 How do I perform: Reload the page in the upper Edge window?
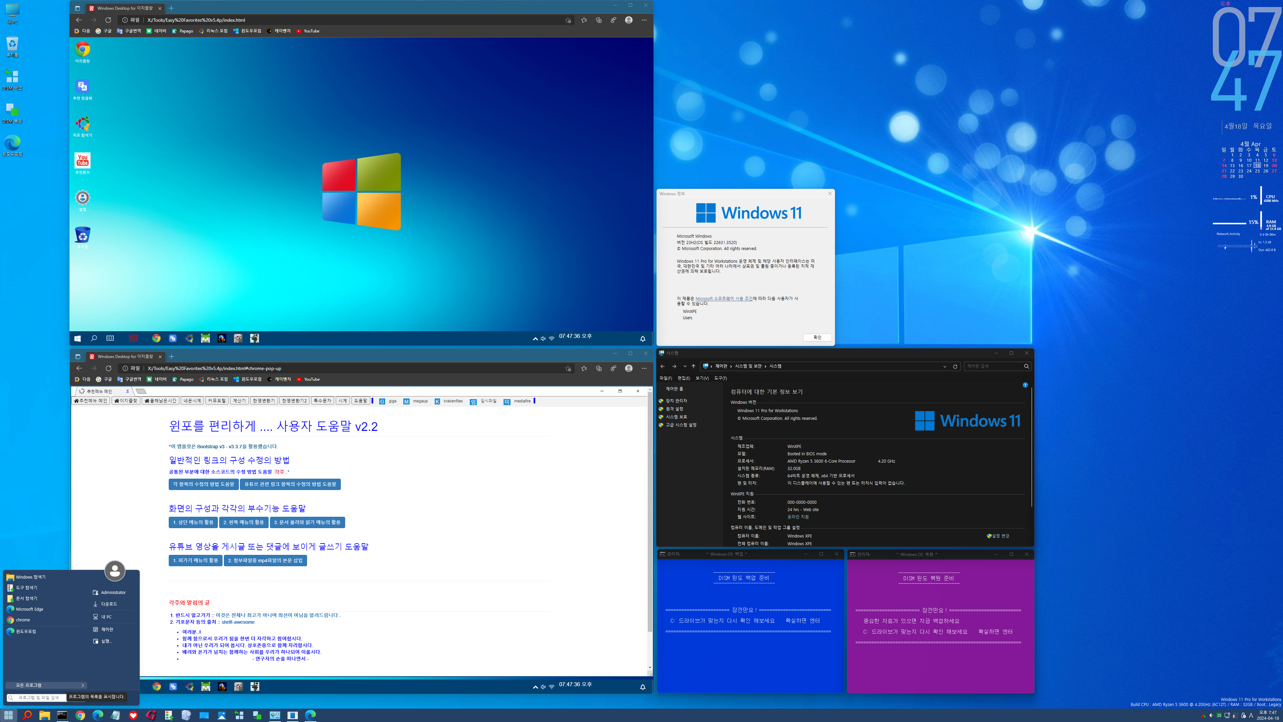click(x=108, y=20)
